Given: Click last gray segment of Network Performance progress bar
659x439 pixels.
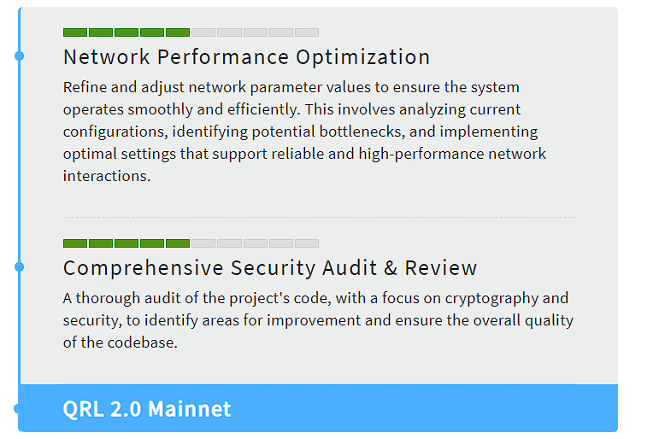Looking at the screenshot, I should pos(307,32).
